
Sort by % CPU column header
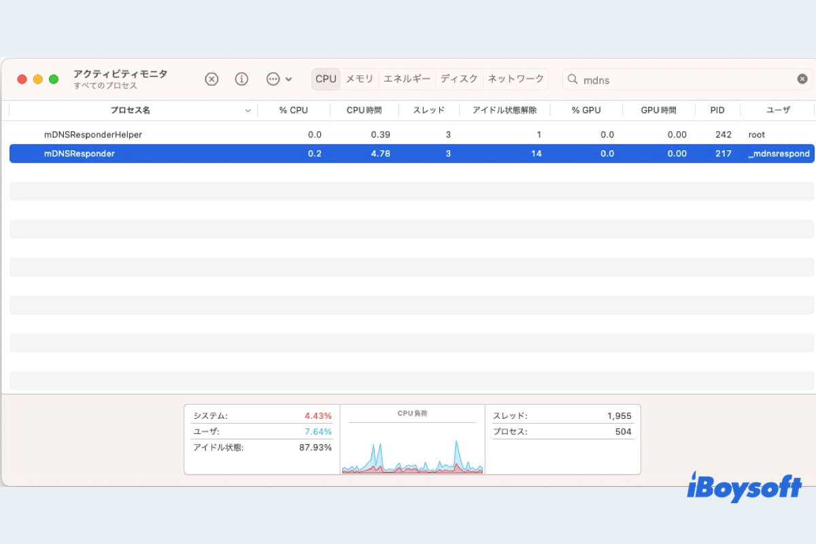[294, 110]
